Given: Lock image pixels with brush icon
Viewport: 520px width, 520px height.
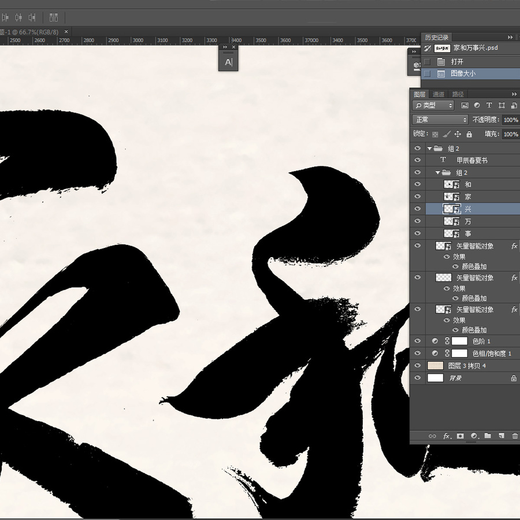Looking at the screenshot, I should click(447, 134).
